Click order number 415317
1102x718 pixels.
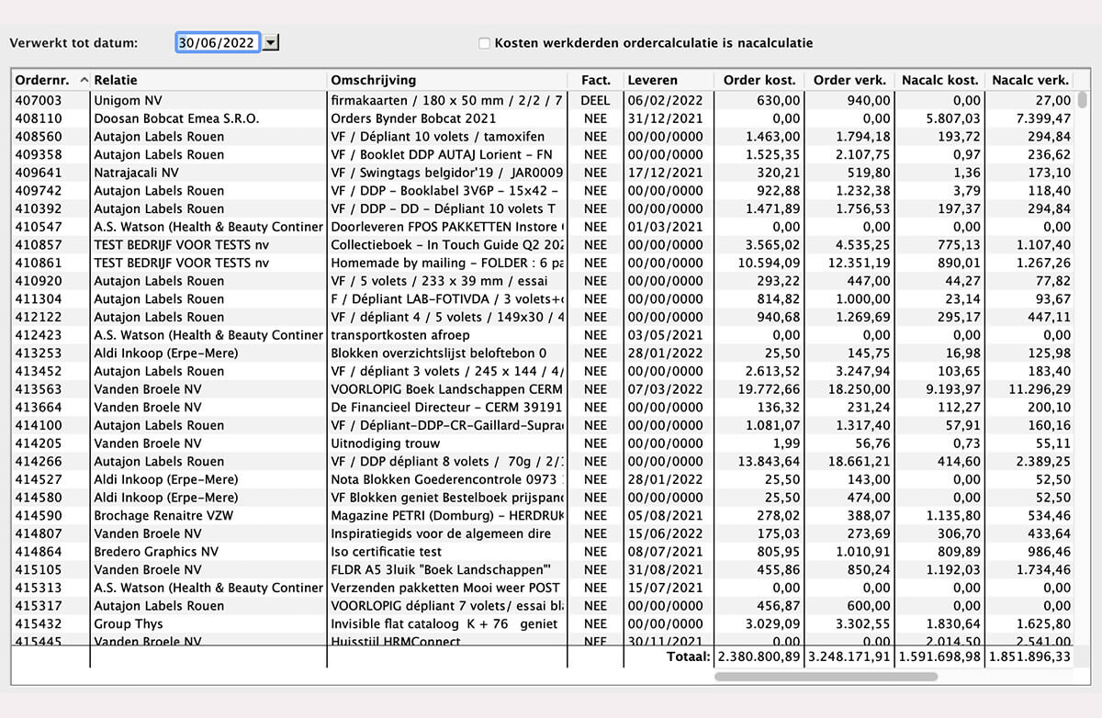coord(39,606)
